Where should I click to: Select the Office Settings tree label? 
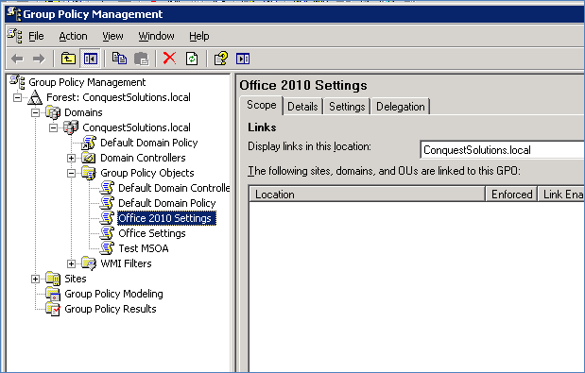152,233
